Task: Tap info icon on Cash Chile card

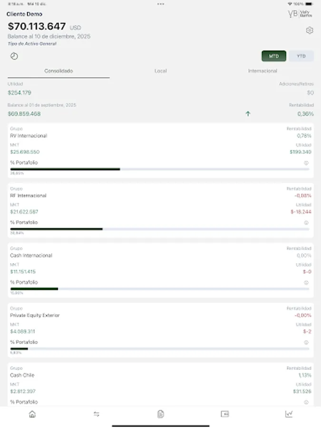Action: coord(306,402)
